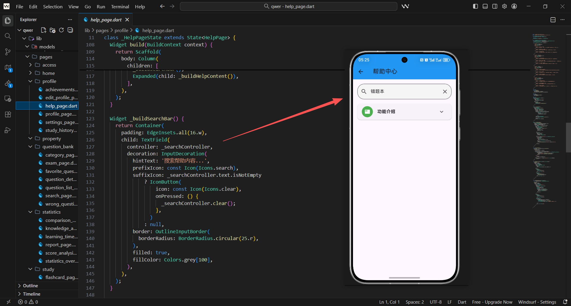Open the Help menu
This screenshot has width=571, height=306.
(140, 7)
